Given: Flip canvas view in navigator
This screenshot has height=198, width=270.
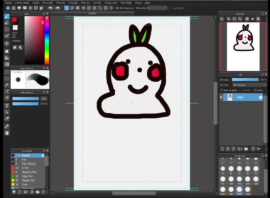Looking at the screenshot, I should pos(252,19).
